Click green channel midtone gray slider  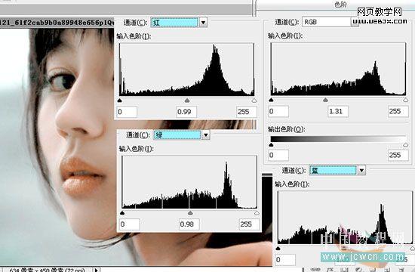[190, 213]
